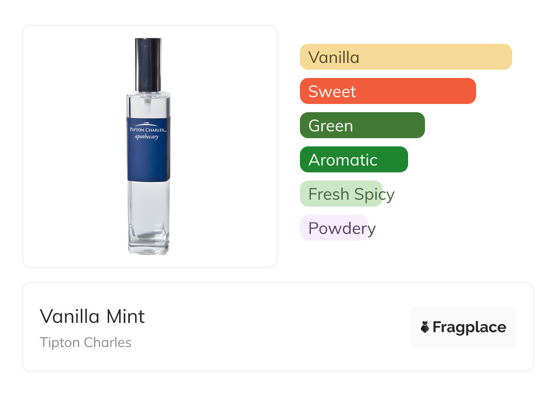Click the Fresh Spicy accord bar
This screenshot has height=394, width=556.
pos(341,194)
